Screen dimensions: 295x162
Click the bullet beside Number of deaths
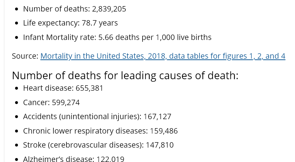pyautogui.click(x=17, y=9)
